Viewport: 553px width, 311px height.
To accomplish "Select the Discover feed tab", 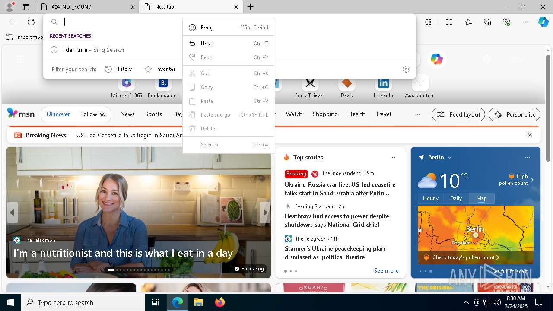I will pyautogui.click(x=58, y=114).
